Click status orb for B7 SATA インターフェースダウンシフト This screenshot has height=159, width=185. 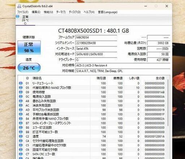[21, 123]
